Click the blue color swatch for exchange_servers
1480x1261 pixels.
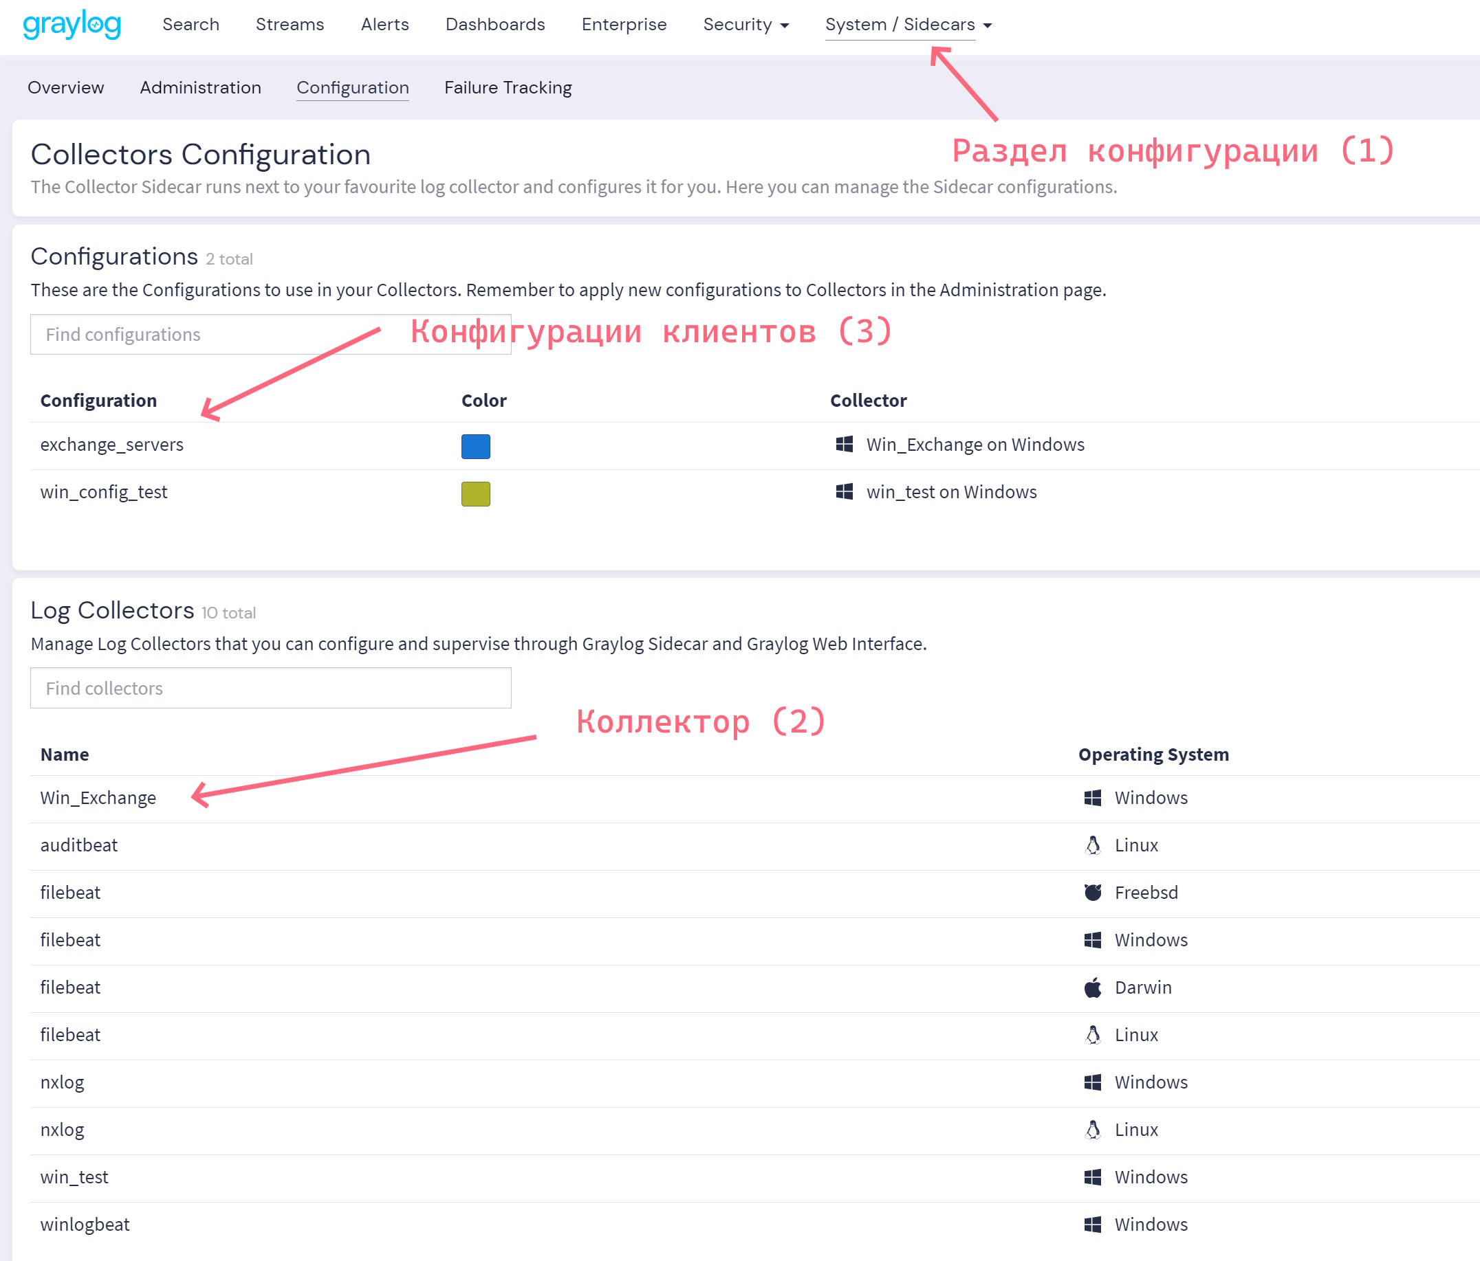click(476, 446)
